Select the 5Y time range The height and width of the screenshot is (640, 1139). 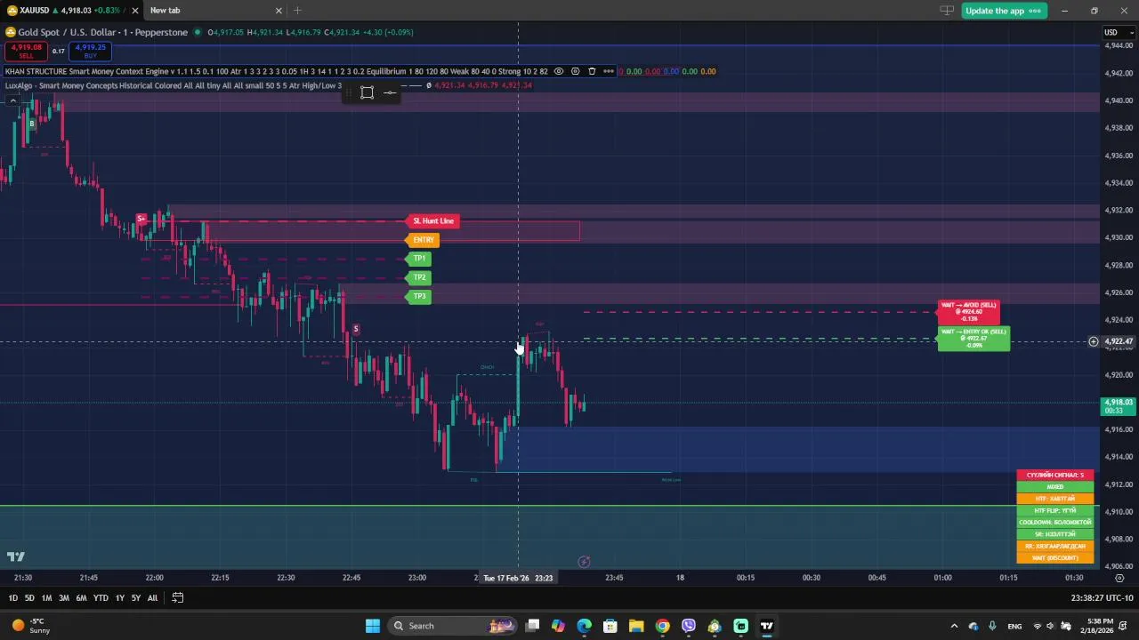(x=136, y=598)
